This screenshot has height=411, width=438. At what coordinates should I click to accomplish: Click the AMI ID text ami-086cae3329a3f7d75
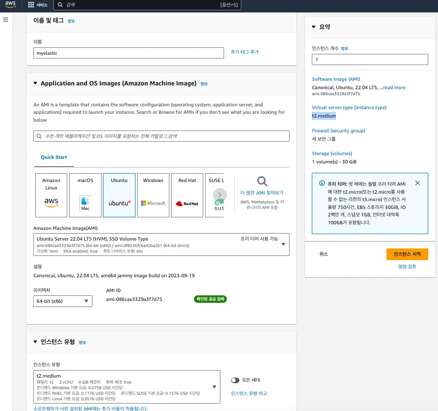pyautogui.click(x=134, y=299)
